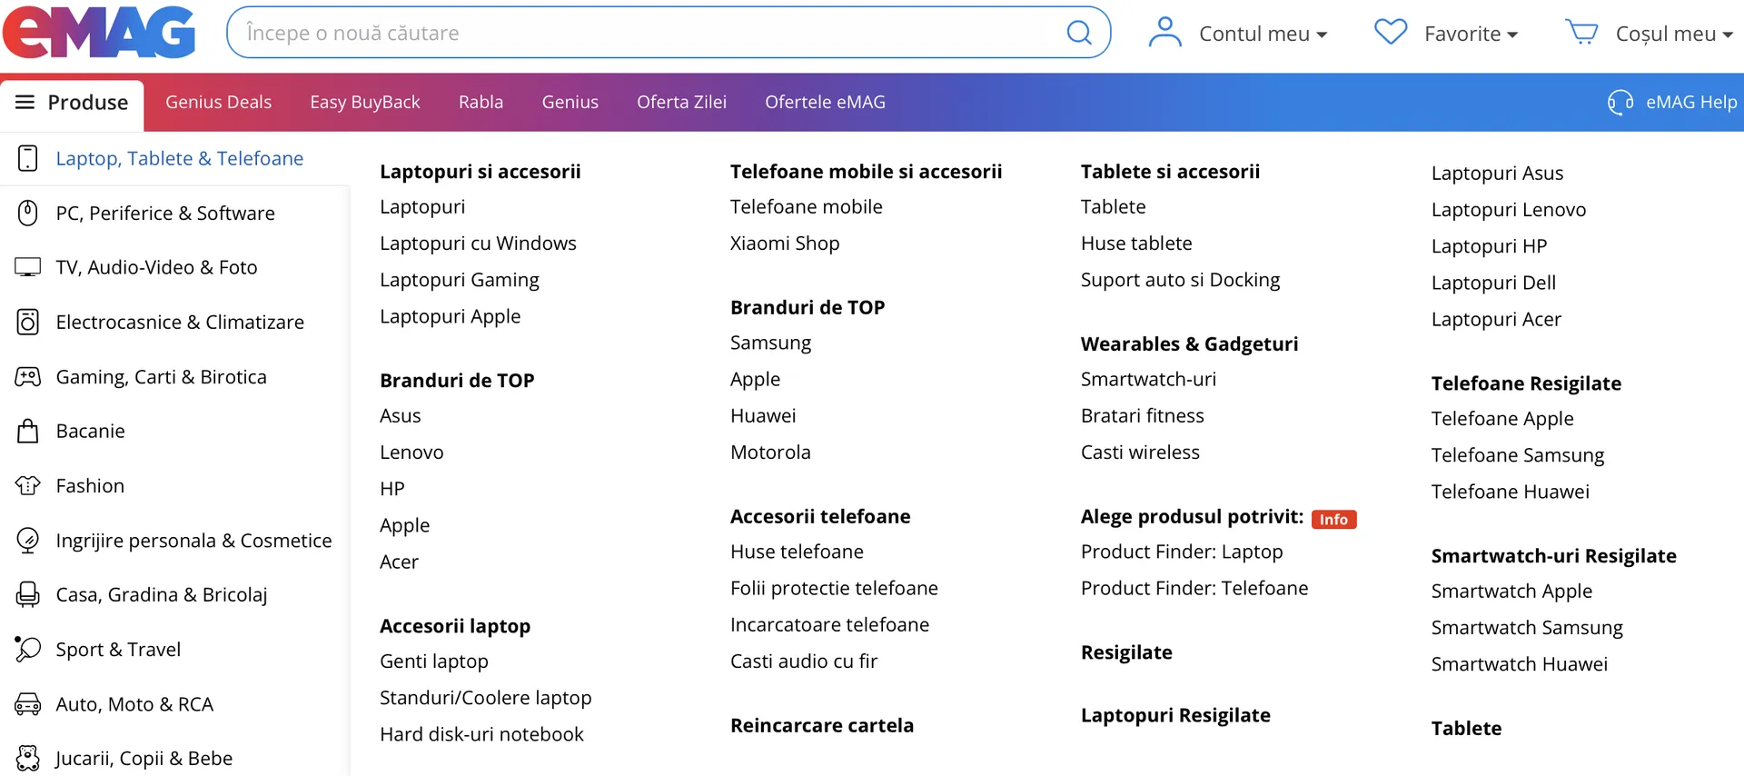Open the Huse telefoane link
Image resolution: width=1744 pixels, height=776 pixels.
coord(797,552)
